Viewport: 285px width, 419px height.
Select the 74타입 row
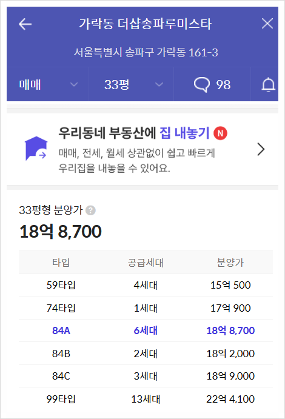pyautogui.click(x=146, y=308)
